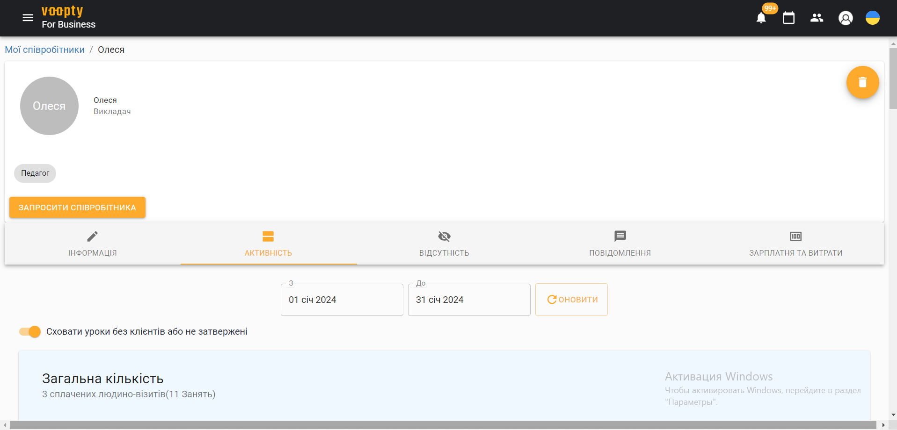The image size is (897, 430).
Task: Click the ЗАПРОСИТИ СПІВРОБІТНИКА button
Action: coord(77,207)
